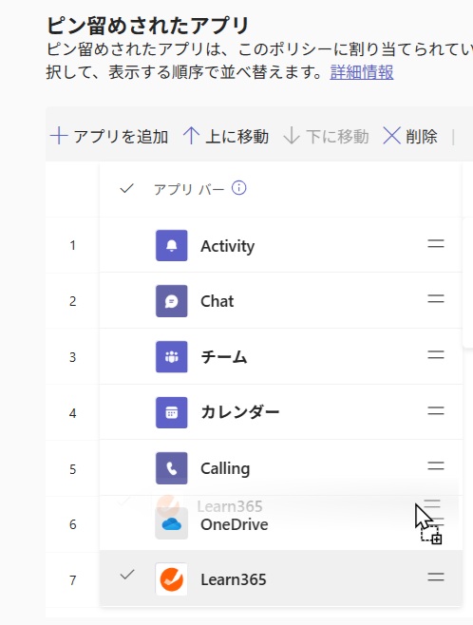473x625 pixels.
Task: Click row number 7
Action: tap(72, 580)
